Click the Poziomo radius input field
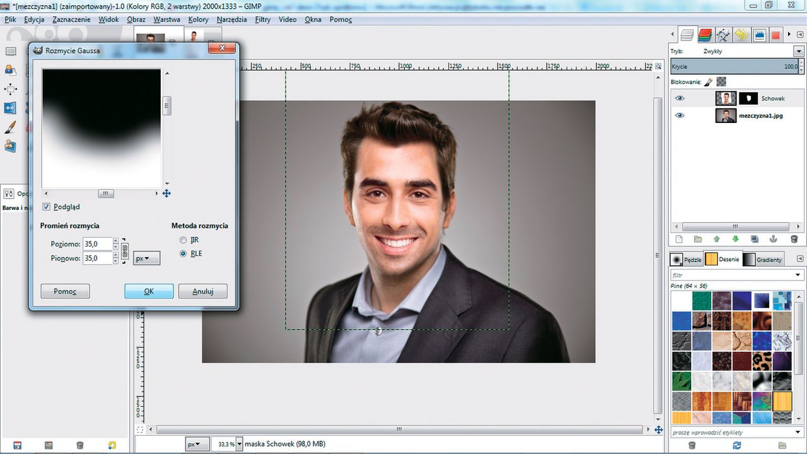 (97, 243)
